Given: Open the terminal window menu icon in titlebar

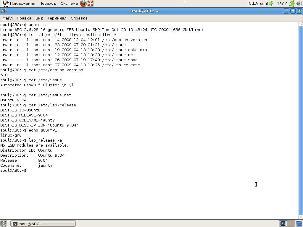Looking at the screenshot, I should click(4, 11).
